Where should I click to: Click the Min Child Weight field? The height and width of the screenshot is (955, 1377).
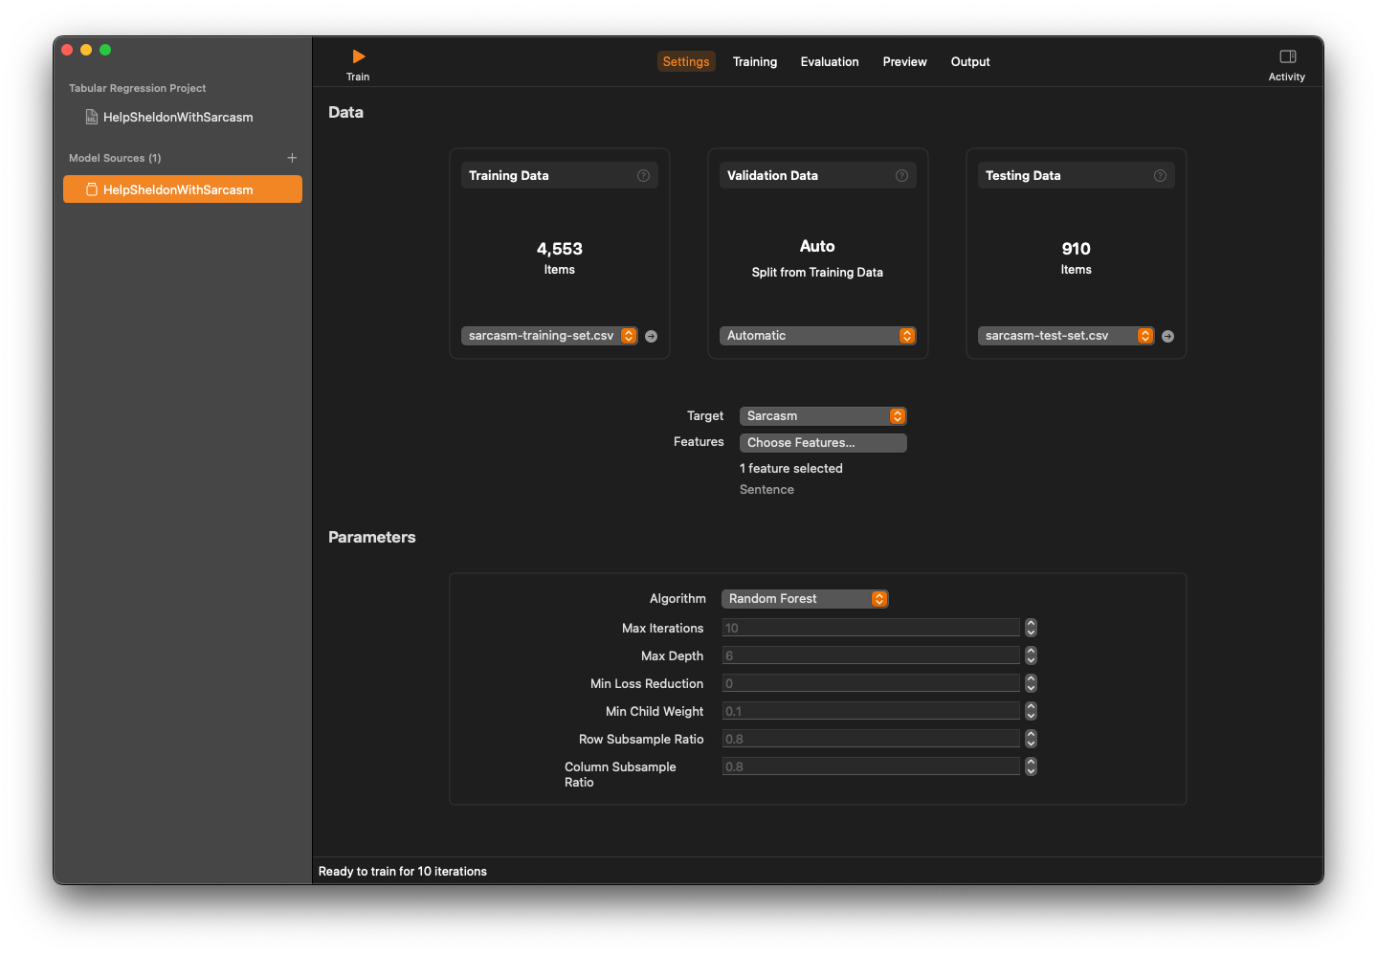click(870, 711)
